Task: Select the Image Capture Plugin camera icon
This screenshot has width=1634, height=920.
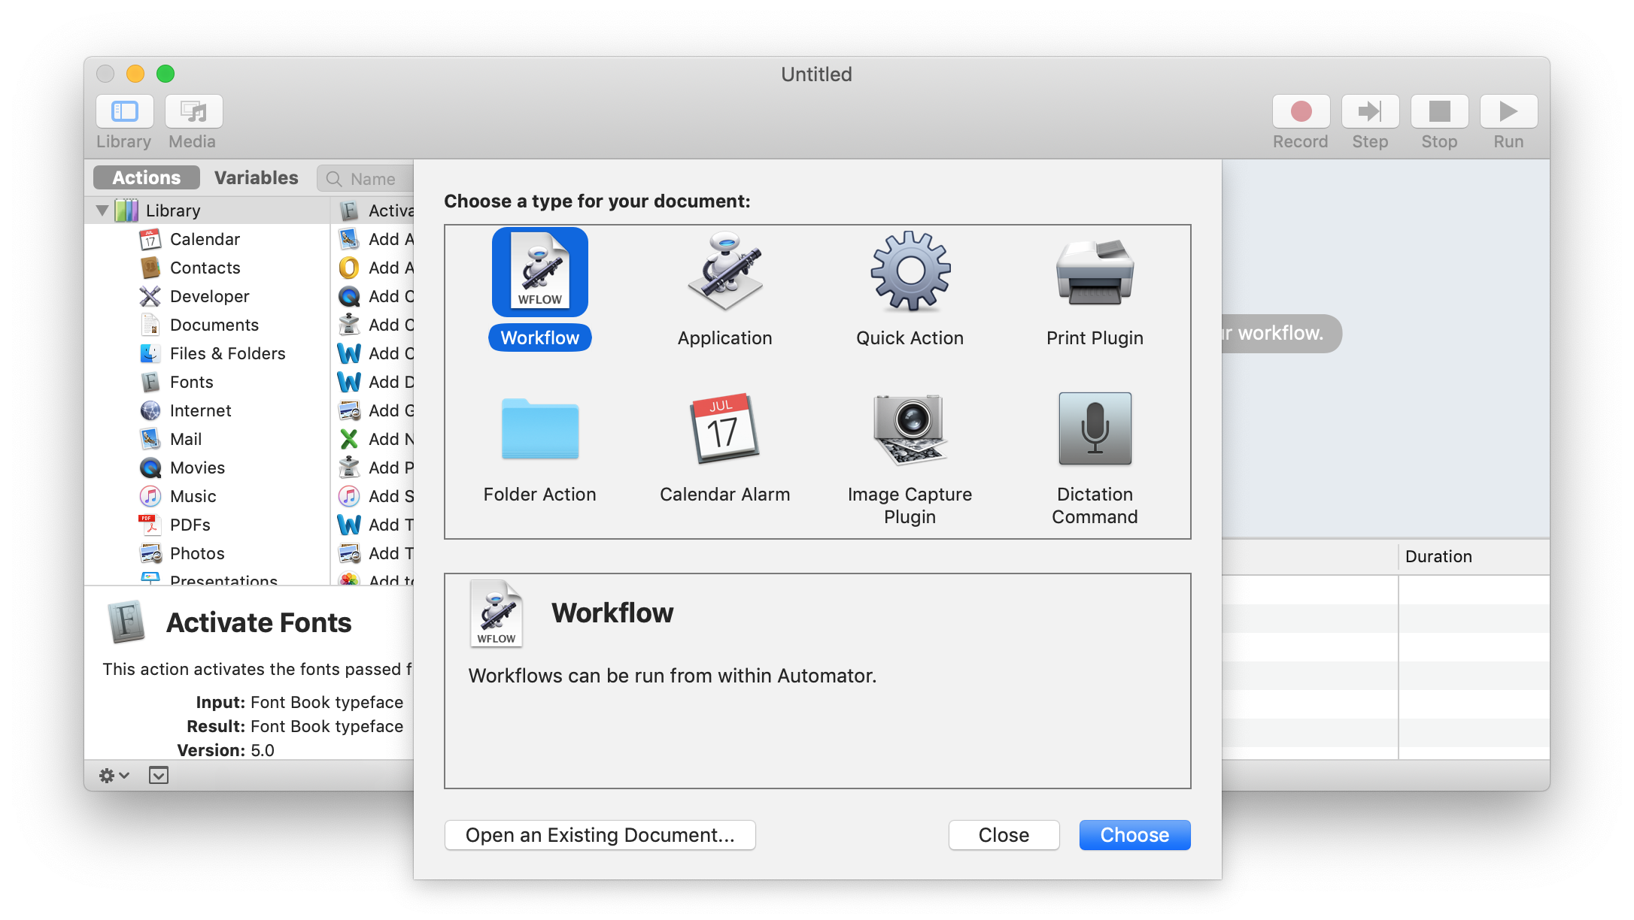Action: (x=910, y=428)
